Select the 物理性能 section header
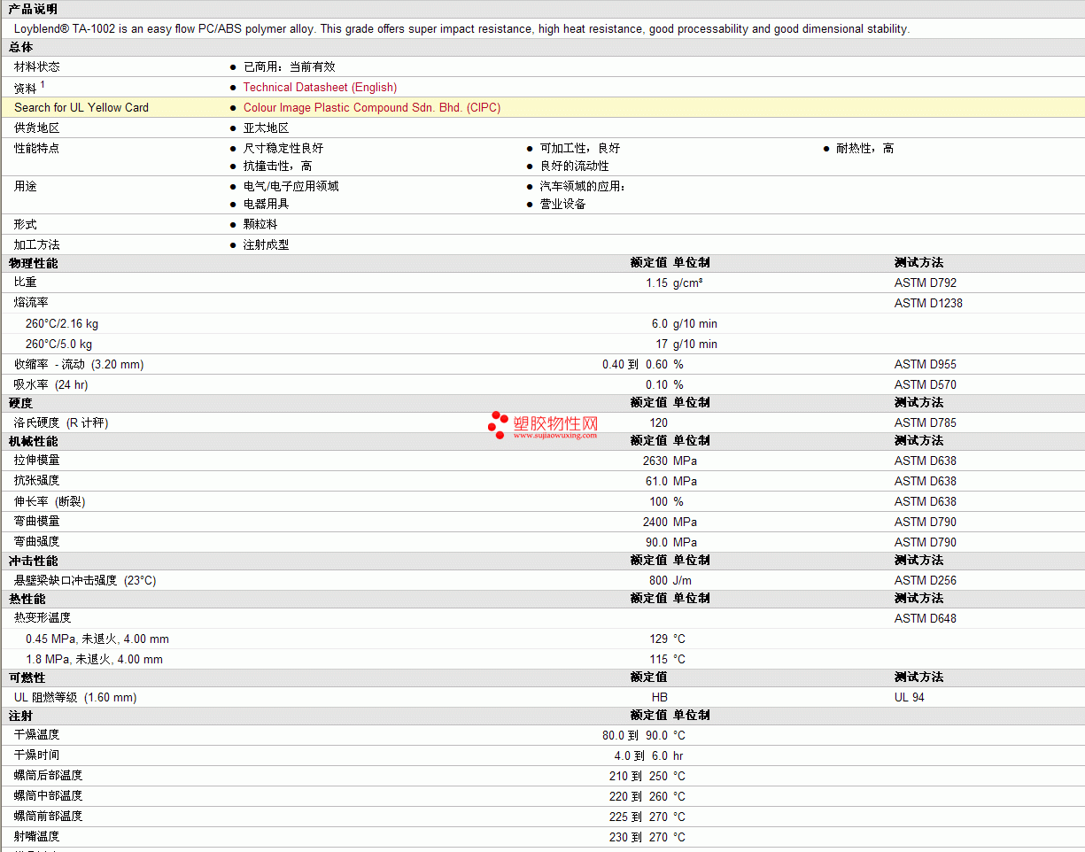Image resolution: width=1085 pixels, height=852 pixels. (x=34, y=263)
